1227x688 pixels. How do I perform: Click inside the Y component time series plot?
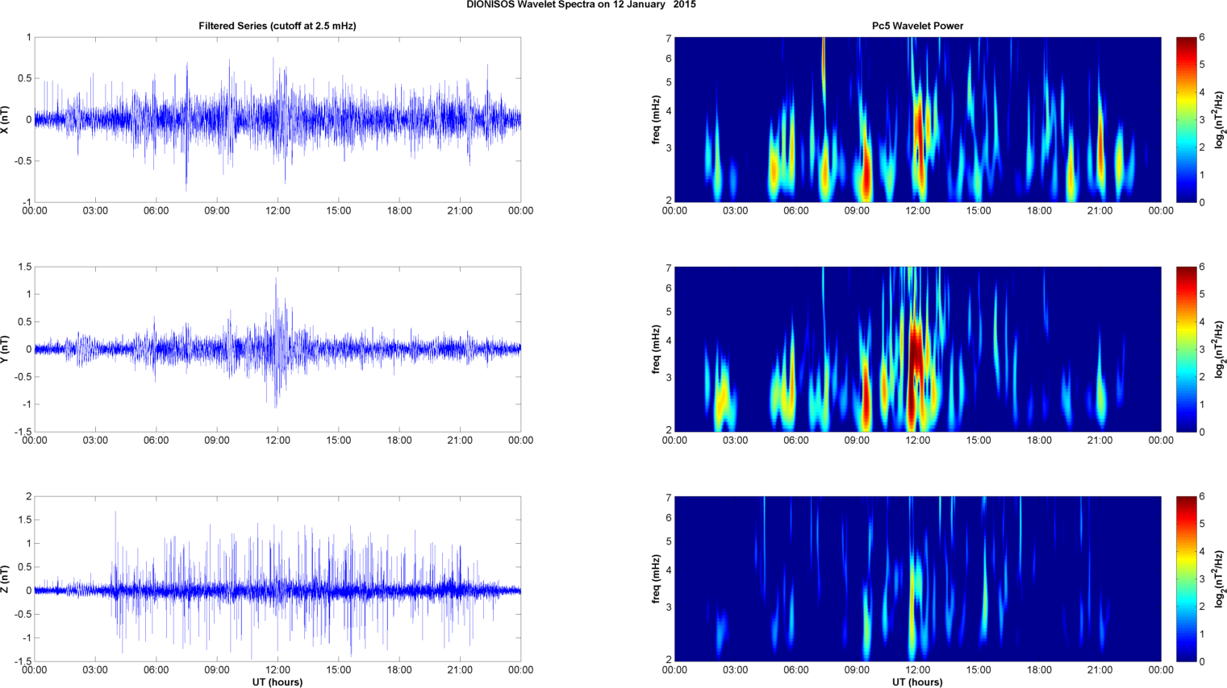tap(278, 349)
